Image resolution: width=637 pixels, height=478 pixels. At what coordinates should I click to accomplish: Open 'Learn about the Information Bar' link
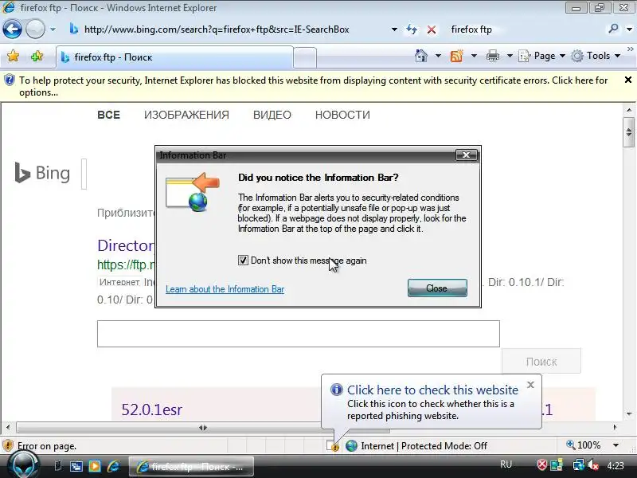(x=225, y=289)
